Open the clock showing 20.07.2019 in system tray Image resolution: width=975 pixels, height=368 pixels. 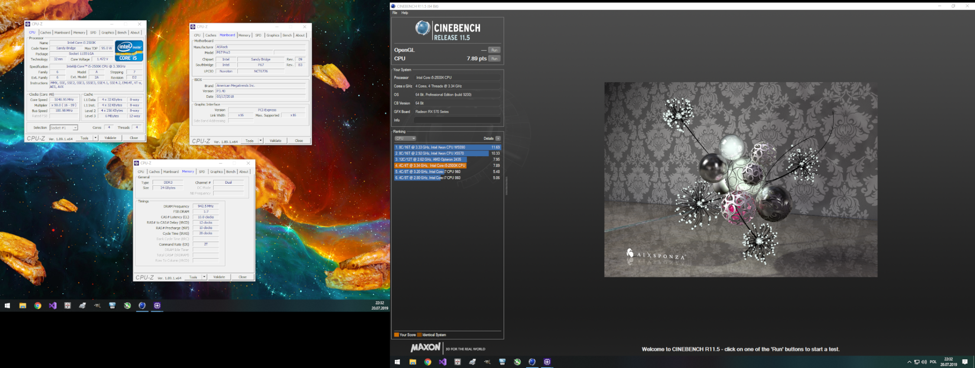click(949, 362)
